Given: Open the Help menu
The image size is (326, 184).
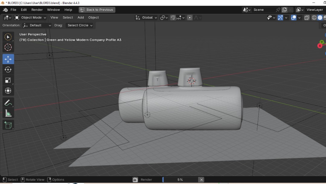Looking at the screenshot, I should pos(68,10).
